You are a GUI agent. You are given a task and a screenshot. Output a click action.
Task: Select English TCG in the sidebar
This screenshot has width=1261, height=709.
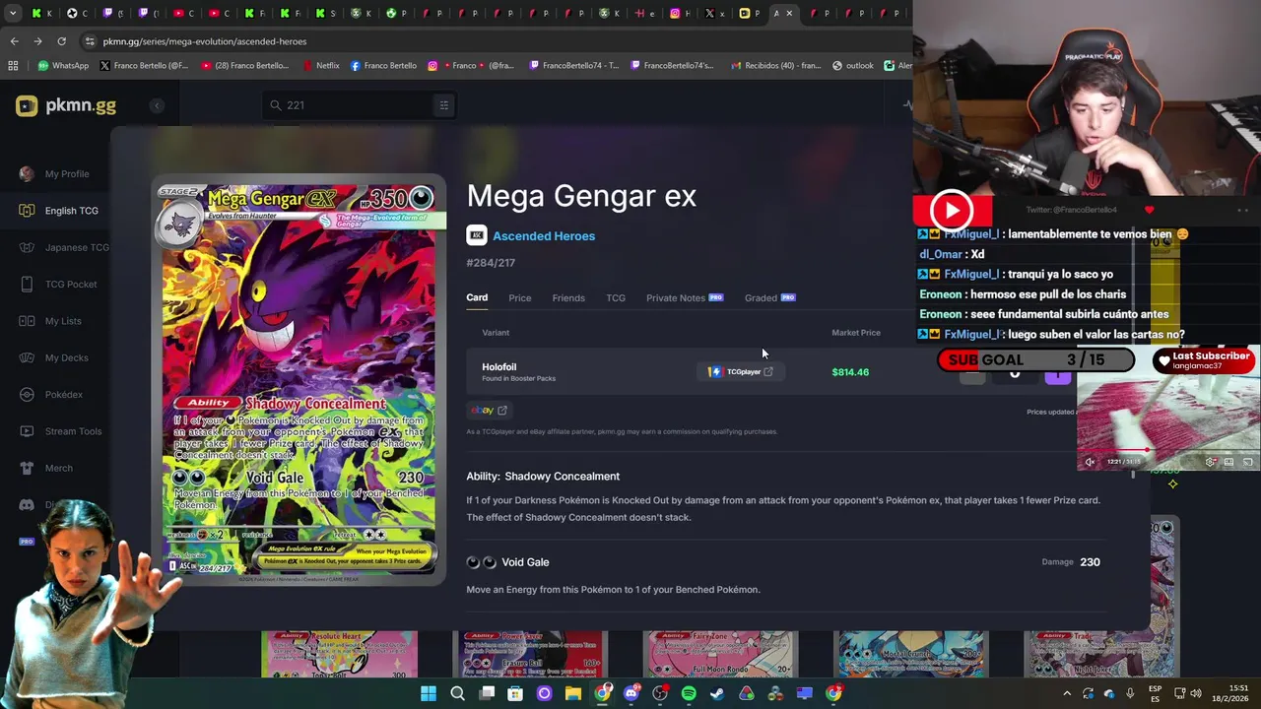(59, 211)
